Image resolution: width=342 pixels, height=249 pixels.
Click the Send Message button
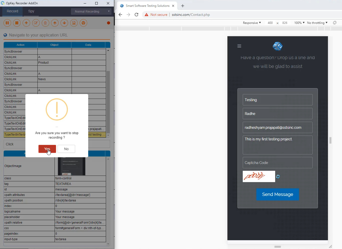coord(278,194)
